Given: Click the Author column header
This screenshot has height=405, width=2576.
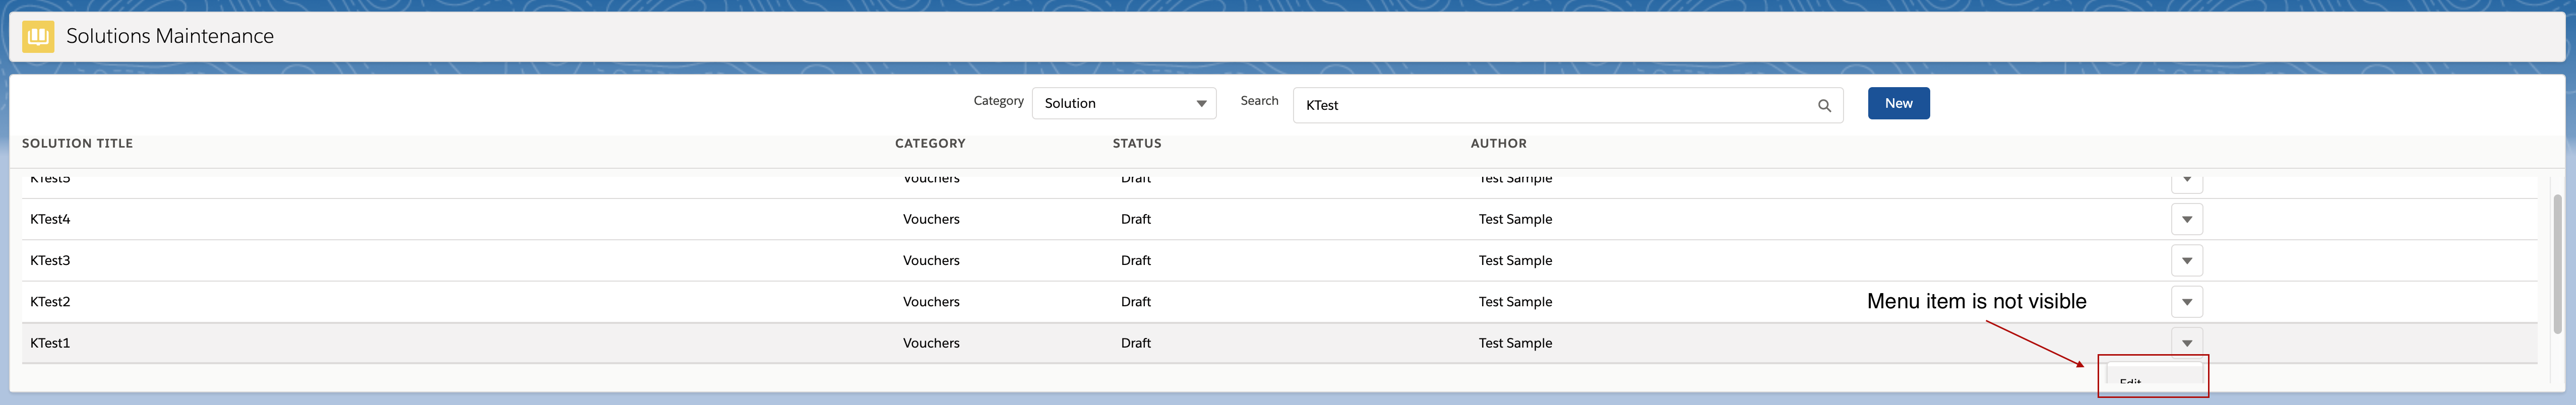Looking at the screenshot, I should point(1497,144).
